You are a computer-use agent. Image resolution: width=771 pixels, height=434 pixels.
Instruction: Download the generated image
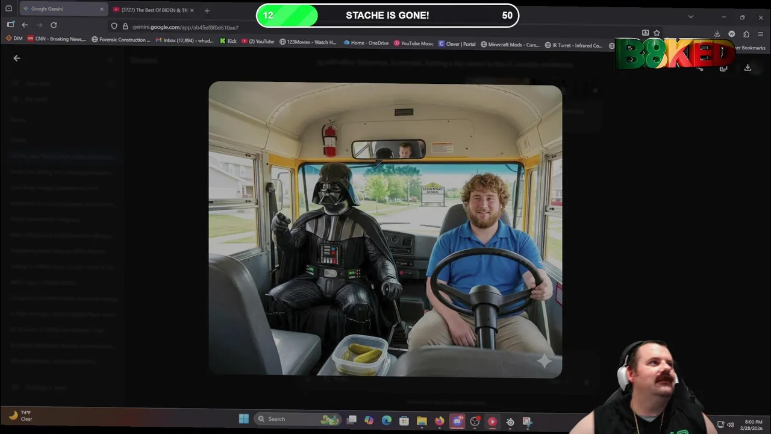748,68
